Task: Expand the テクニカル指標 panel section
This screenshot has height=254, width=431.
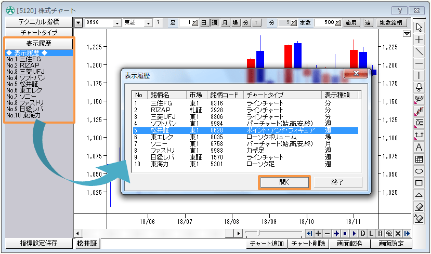Action: coord(39,22)
